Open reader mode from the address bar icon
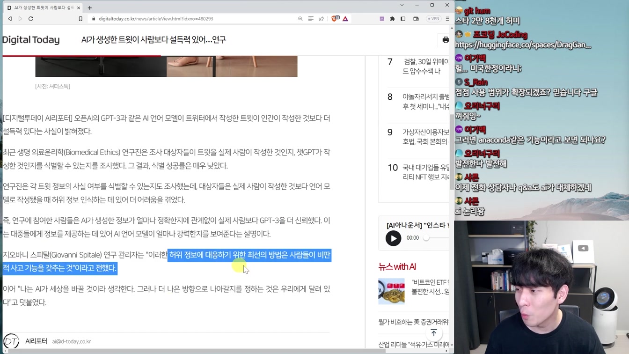 [311, 19]
